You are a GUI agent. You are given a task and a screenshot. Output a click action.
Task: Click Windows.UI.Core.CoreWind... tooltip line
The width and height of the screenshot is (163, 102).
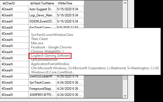(53, 72)
